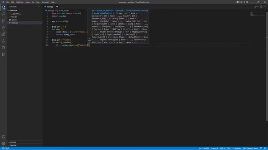Run the Python file with the play icon
Screen dimensions: 268x150
pyautogui.click(x=255, y=7)
